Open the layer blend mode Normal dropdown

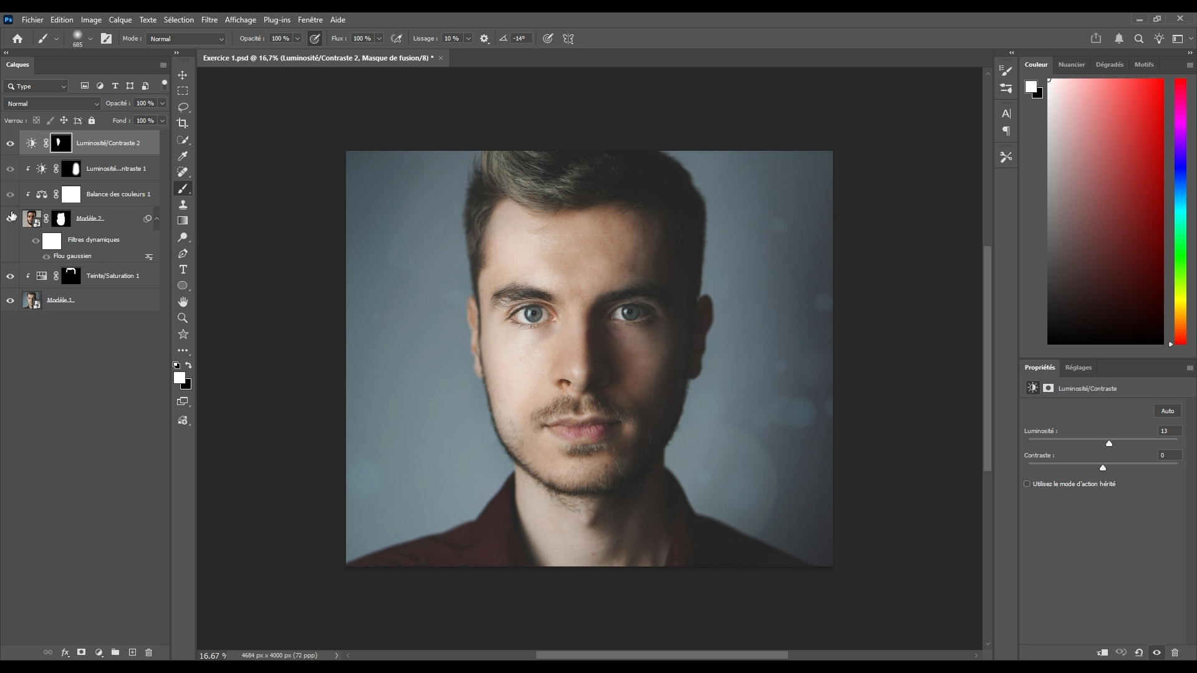click(52, 103)
